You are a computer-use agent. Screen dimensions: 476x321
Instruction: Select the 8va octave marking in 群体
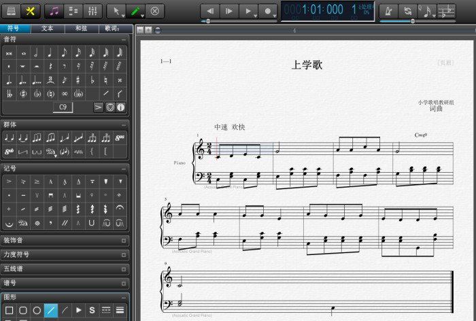120,137
